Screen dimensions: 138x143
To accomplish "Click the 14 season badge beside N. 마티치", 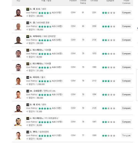I will click(28, 77).
